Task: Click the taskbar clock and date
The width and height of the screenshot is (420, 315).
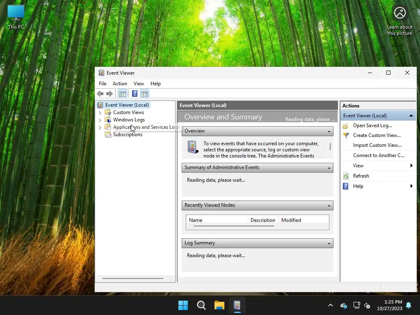Action: point(390,305)
